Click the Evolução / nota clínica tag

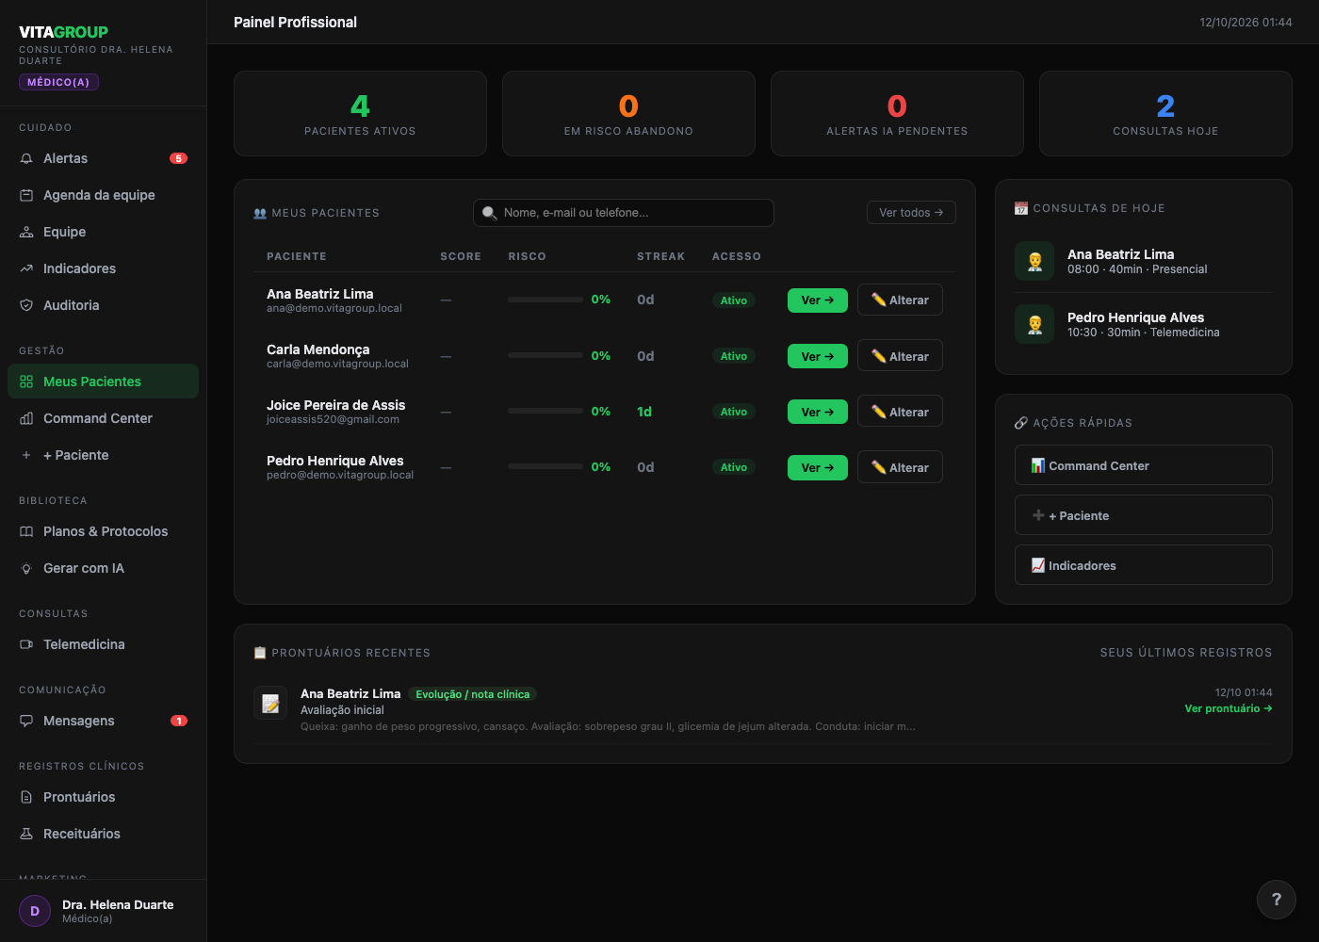tap(473, 694)
